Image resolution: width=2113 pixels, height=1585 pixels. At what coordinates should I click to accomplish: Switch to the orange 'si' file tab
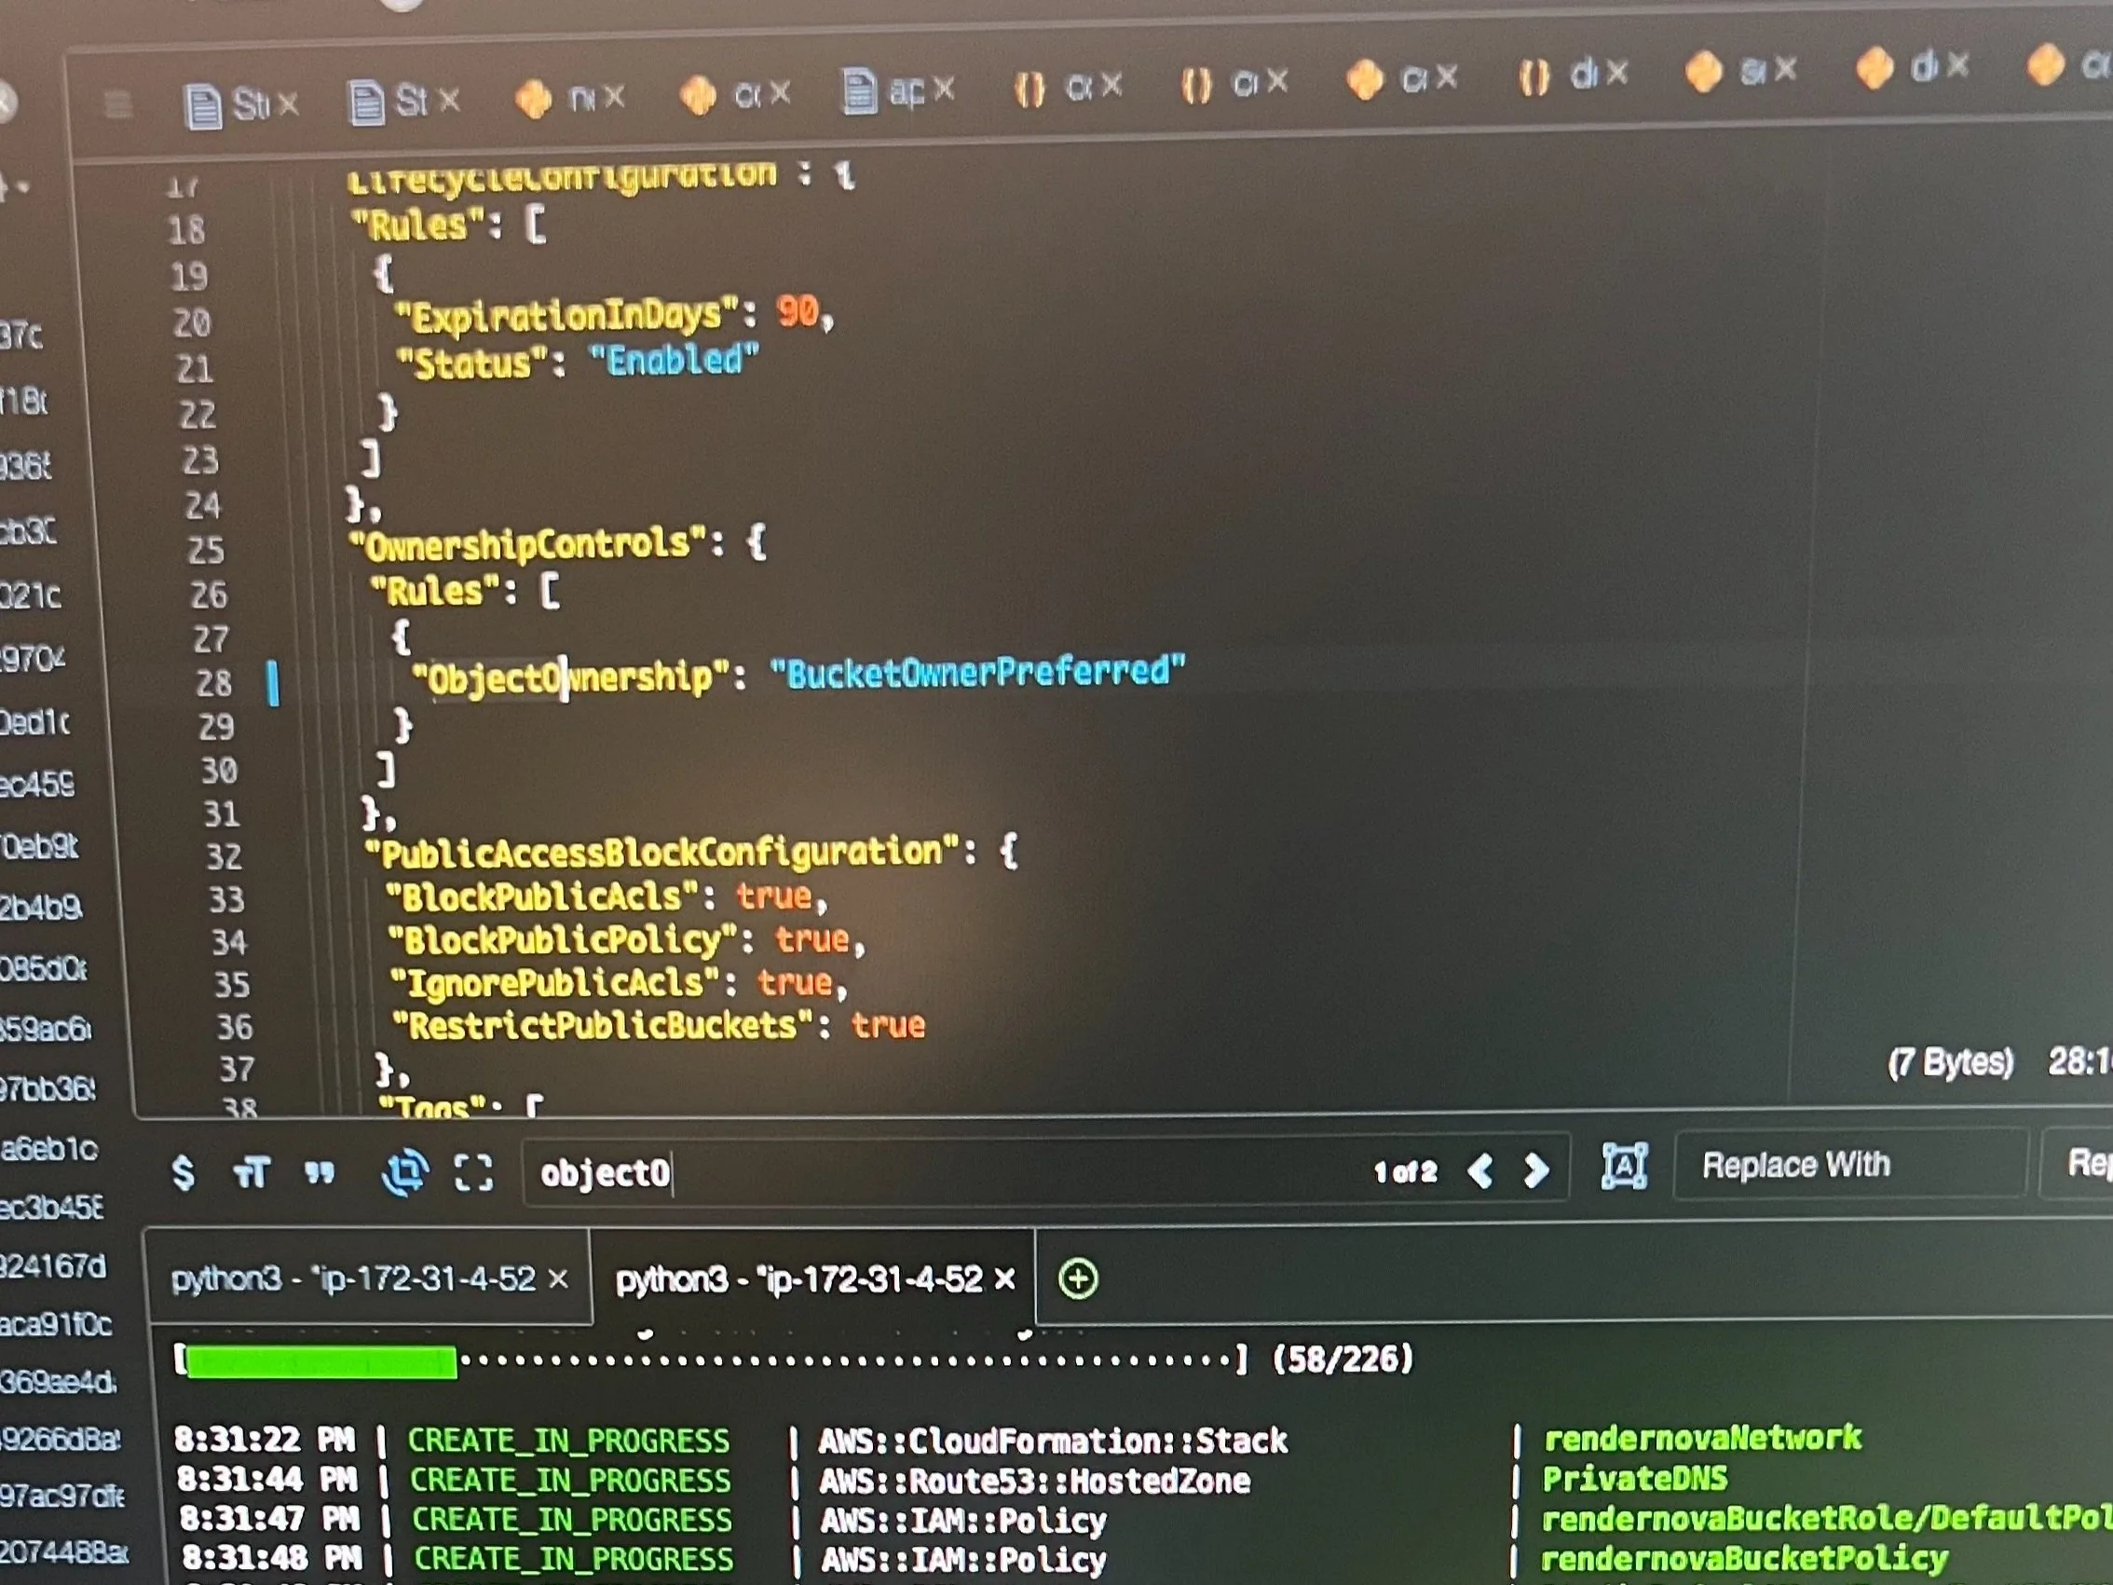click(x=1724, y=72)
